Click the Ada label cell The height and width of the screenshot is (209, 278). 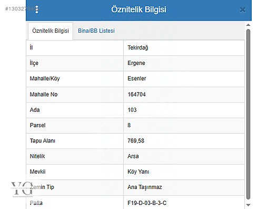coord(75,110)
